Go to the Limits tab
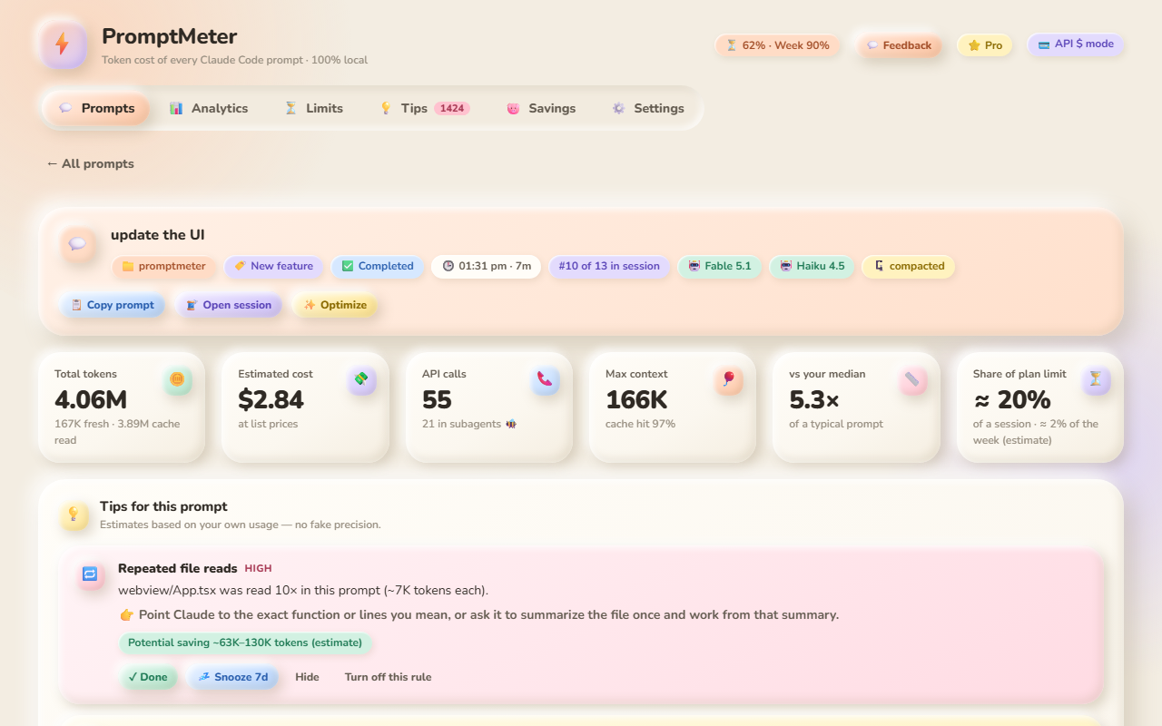1162x726 pixels. click(314, 108)
